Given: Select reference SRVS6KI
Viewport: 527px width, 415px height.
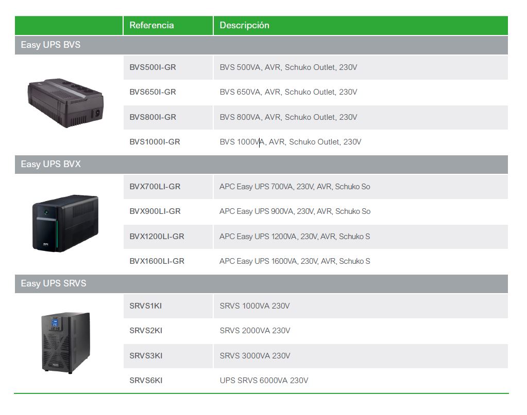Looking at the screenshot, I should click(146, 381).
